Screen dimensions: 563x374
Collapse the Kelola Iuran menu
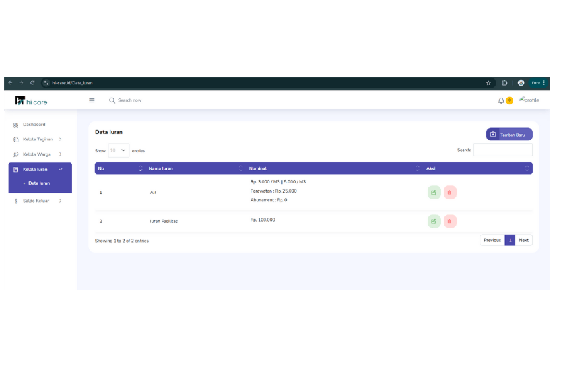point(40,170)
